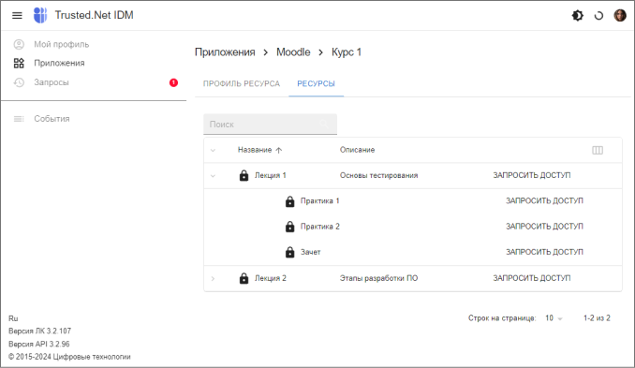This screenshot has height=368, width=635.
Task: Request access for Зачет
Action: pos(544,252)
